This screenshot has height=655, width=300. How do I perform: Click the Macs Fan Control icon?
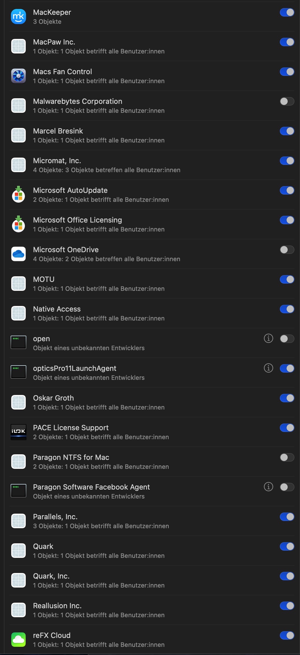tap(18, 76)
